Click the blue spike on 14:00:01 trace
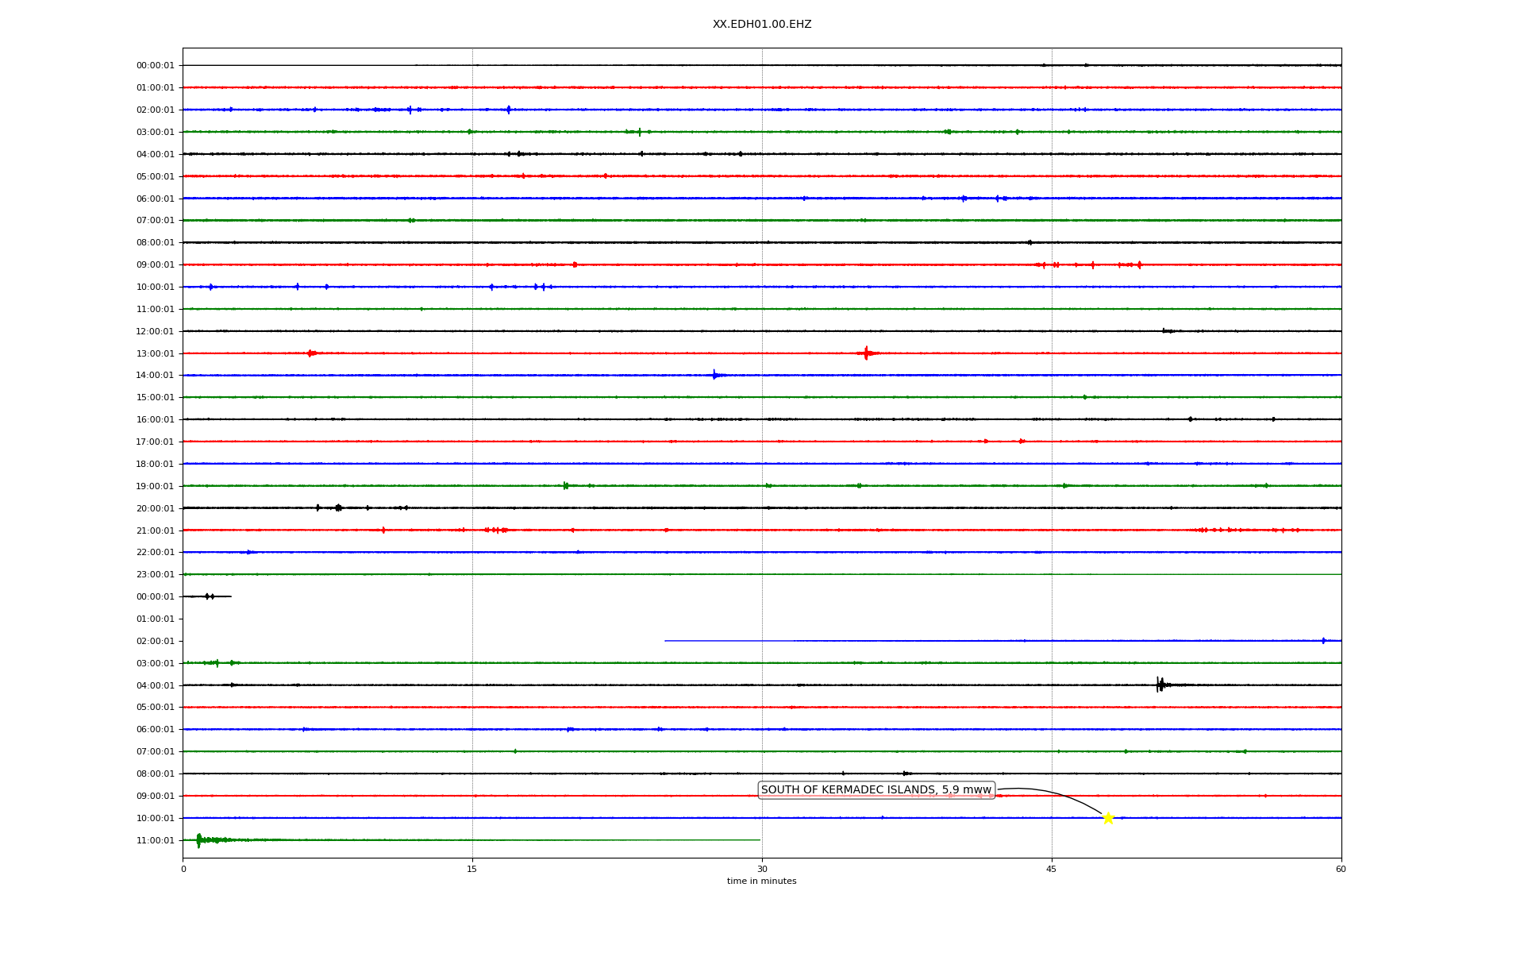The height and width of the screenshot is (953, 1524). coord(714,375)
